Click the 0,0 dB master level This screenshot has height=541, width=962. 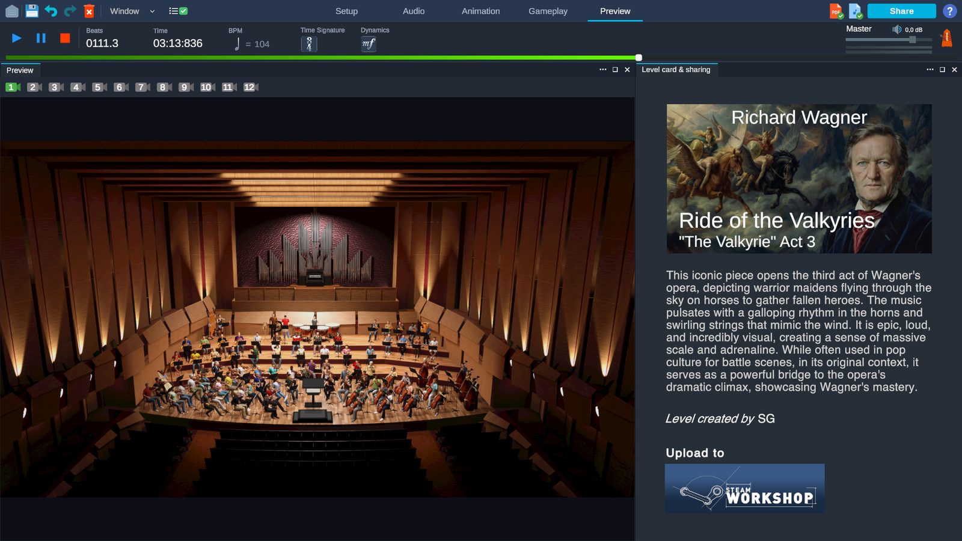click(x=913, y=29)
